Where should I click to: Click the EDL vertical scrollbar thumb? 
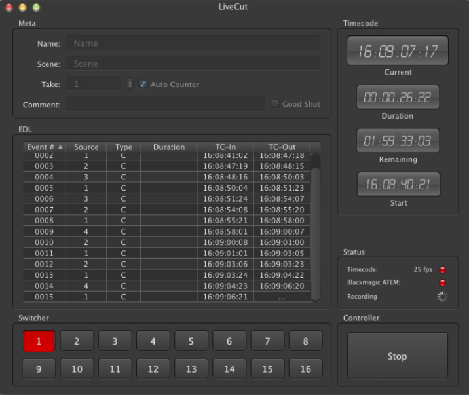coord(316,234)
